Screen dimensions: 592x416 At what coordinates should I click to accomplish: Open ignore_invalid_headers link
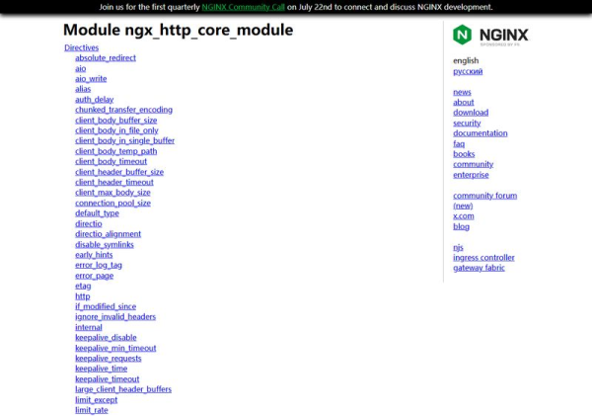[115, 317]
